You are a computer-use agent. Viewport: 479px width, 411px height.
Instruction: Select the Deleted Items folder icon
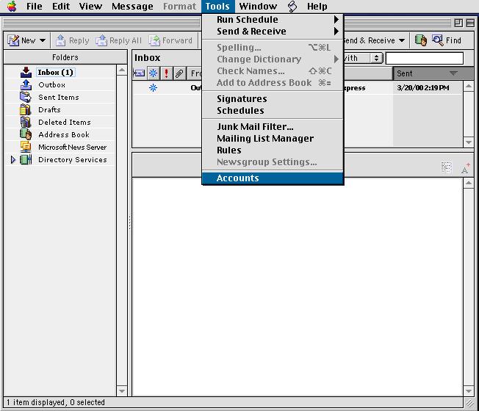(x=26, y=122)
